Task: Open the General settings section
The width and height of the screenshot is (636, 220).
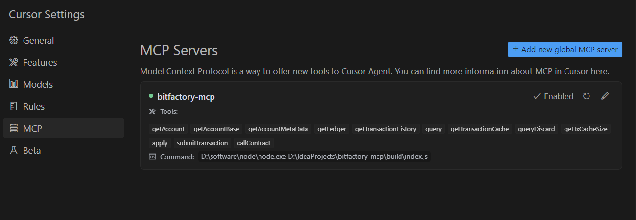Action: (64, 40)
